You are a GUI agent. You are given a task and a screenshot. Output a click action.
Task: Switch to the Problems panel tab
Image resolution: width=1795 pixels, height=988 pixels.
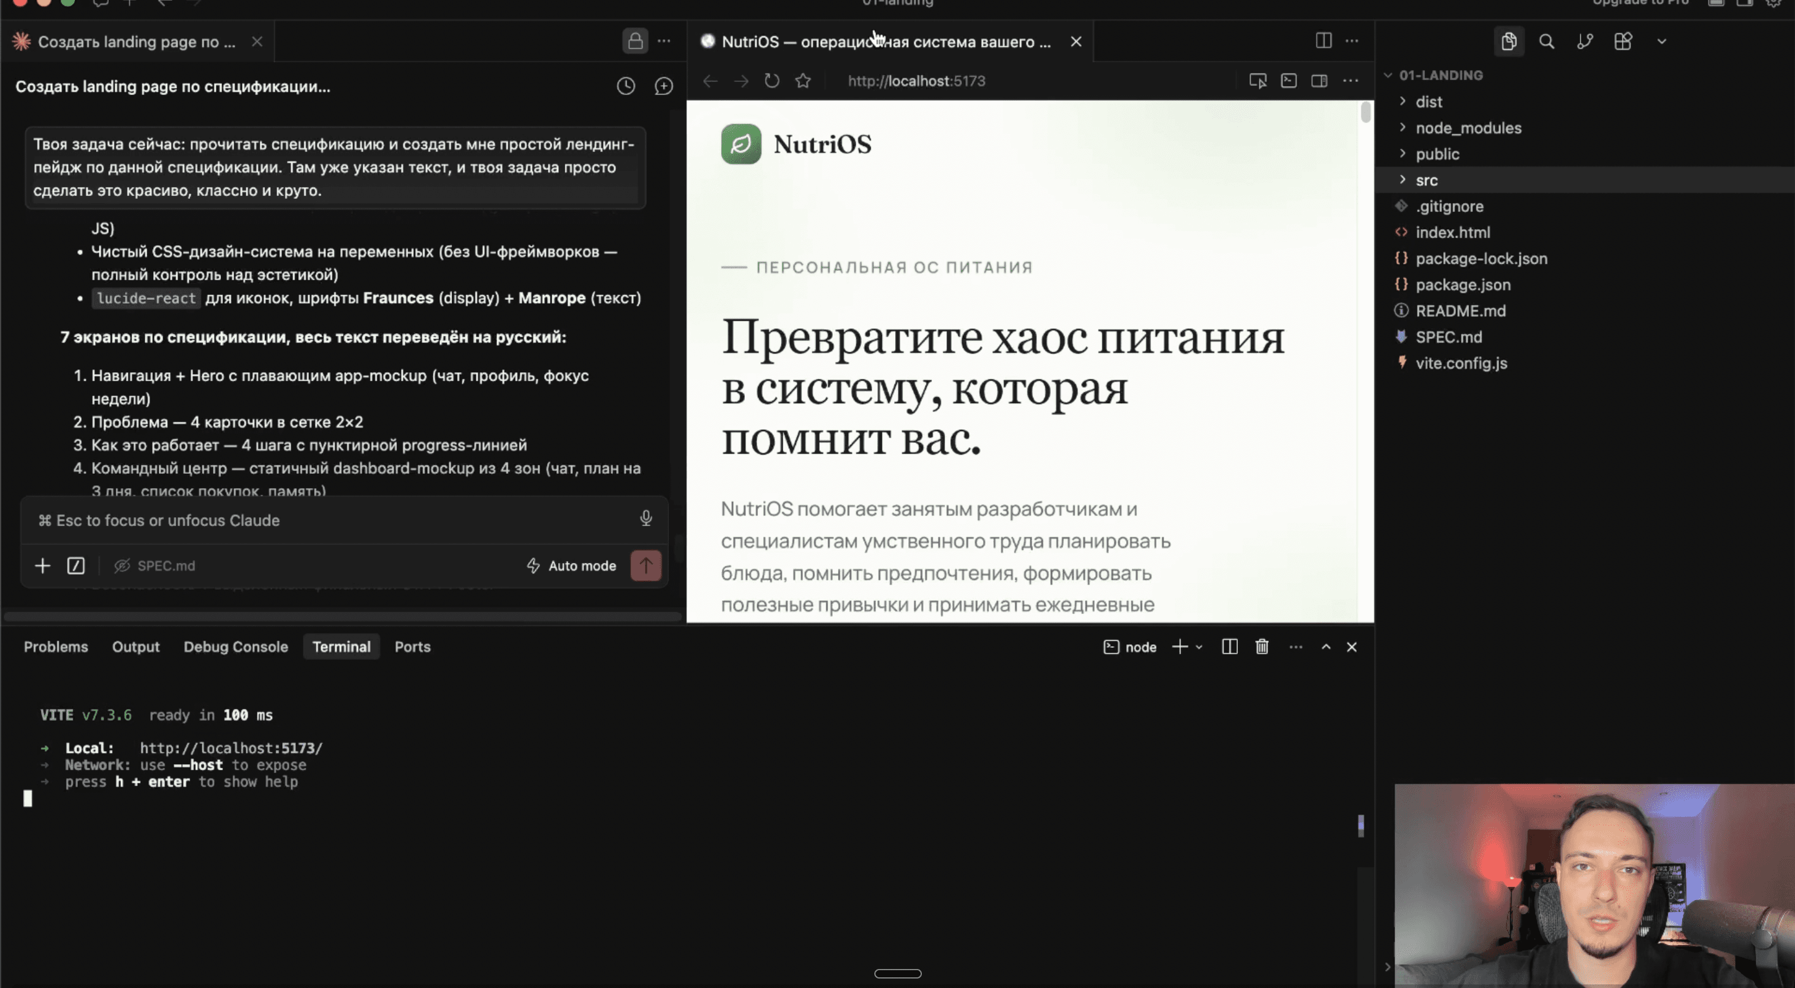[x=56, y=647]
